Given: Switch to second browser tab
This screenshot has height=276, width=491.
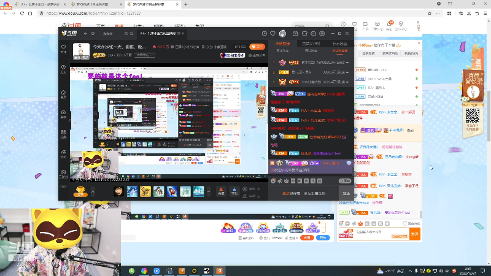Looking at the screenshot, I should [96, 4].
